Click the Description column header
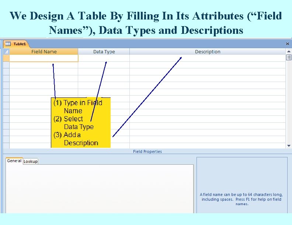The height and width of the screenshot is (225, 292). click(x=208, y=51)
